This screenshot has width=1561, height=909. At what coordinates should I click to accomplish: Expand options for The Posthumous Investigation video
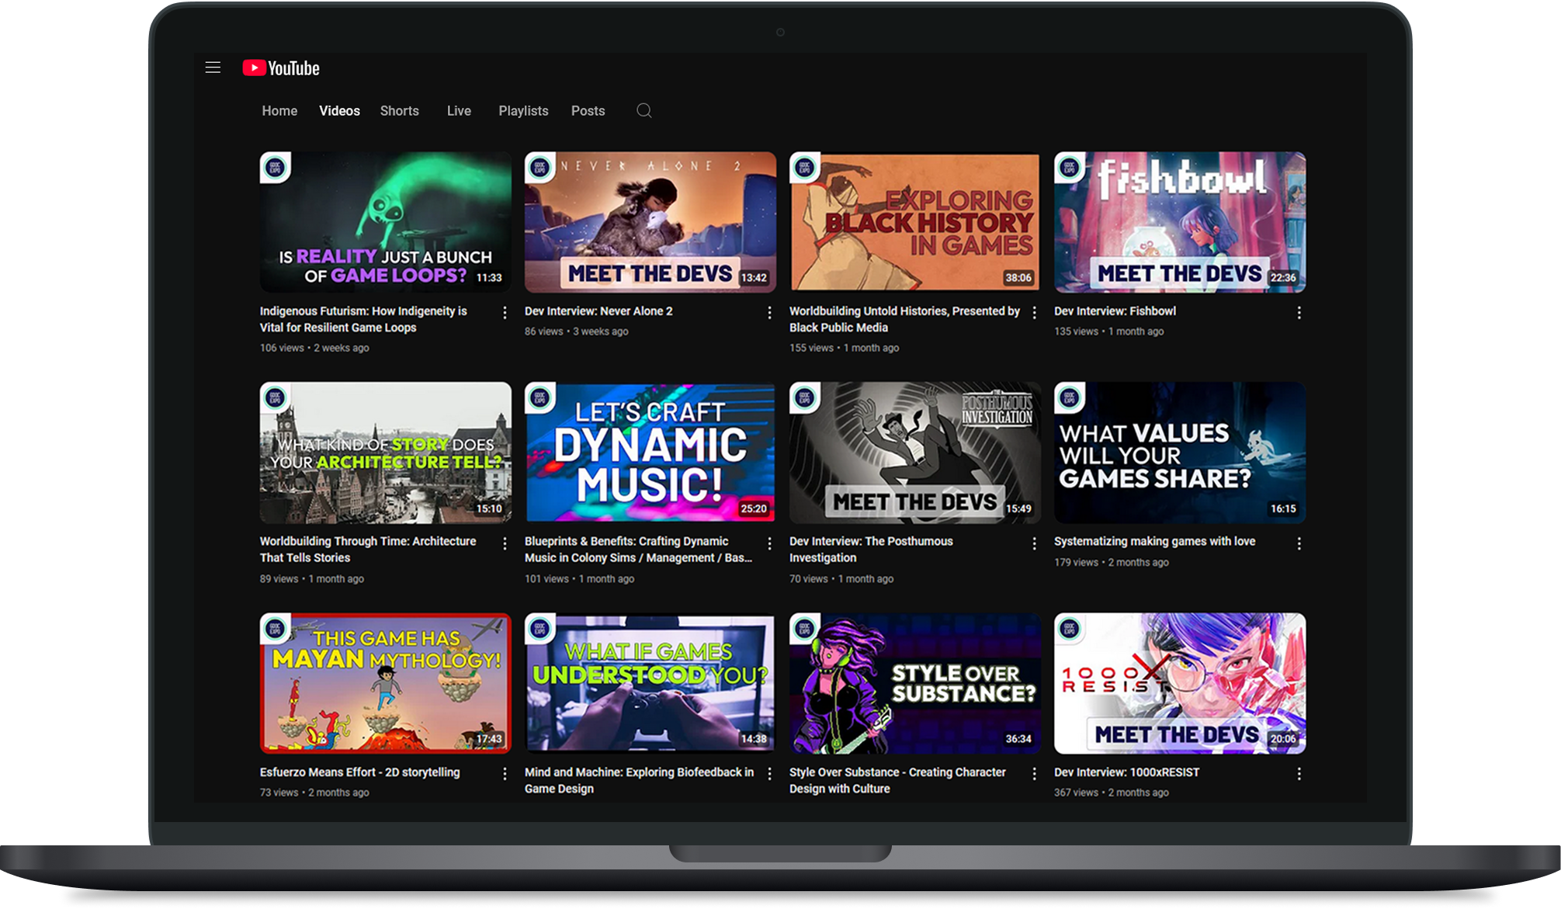click(x=1034, y=543)
